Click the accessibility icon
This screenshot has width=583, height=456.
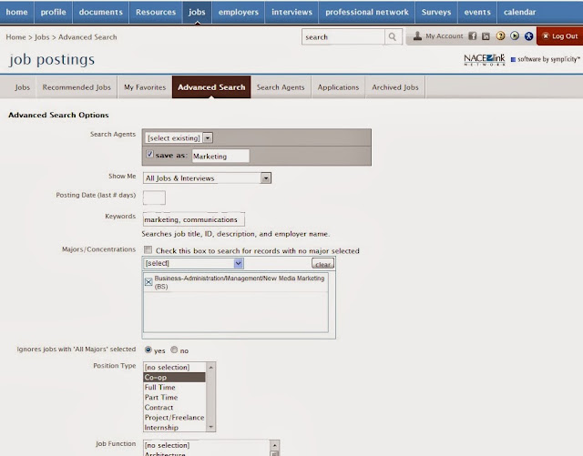pyautogui.click(x=528, y=36)
